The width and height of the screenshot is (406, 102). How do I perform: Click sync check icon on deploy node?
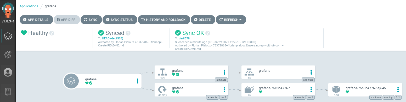(177, 92)
